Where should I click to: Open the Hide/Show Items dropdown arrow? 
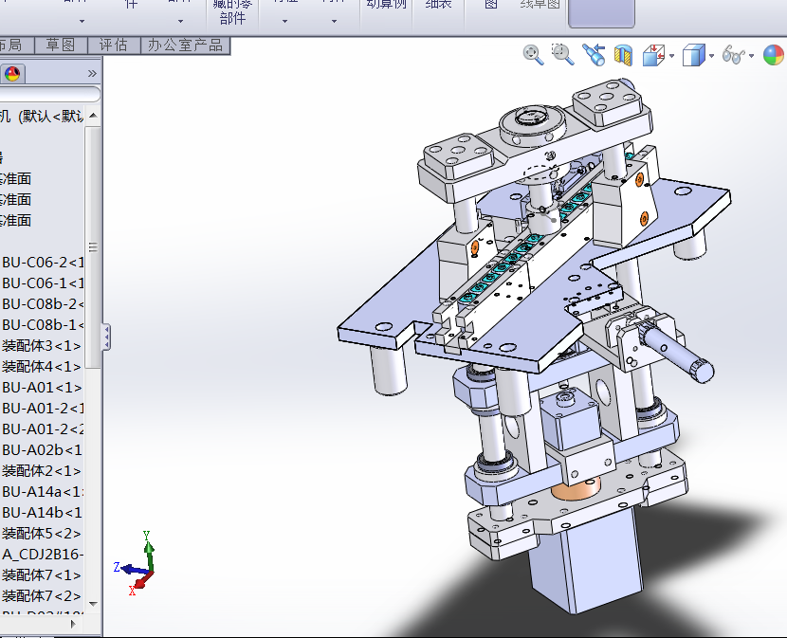tap(751, 56)
